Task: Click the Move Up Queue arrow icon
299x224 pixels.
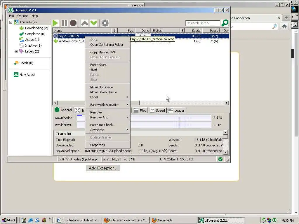Action: (x=85, y=23)
